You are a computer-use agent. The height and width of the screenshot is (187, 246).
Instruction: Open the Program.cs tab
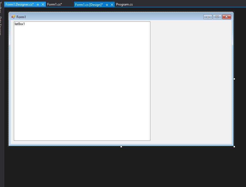[x=124, y=4]
